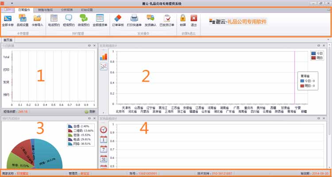Click the 锁屏 padlock icon

click(183, 21)
